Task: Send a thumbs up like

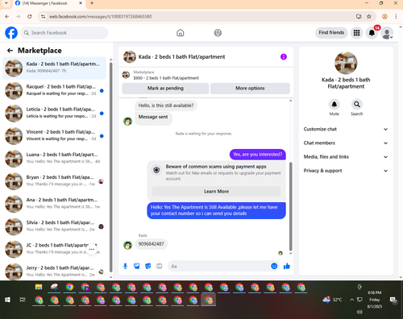Action: pyautogui.click(x=287, y=266)
